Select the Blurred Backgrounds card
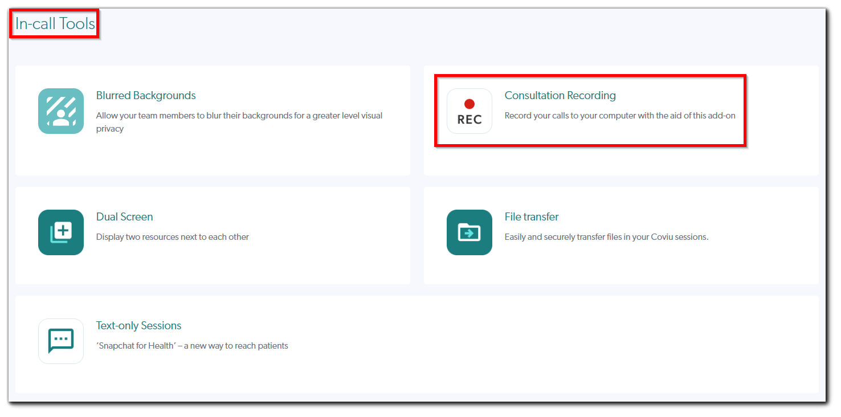841x417 pixels. (212, 120)
